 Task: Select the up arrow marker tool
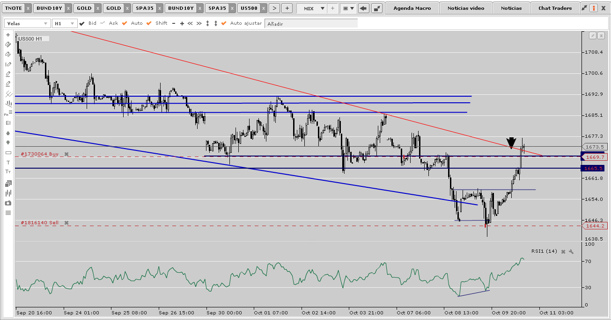(x=7, y=133)
